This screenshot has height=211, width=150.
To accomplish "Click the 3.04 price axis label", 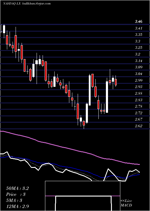I will click(x=139, y=74).
